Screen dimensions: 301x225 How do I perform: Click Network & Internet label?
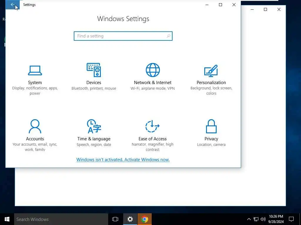pos(153,82)
